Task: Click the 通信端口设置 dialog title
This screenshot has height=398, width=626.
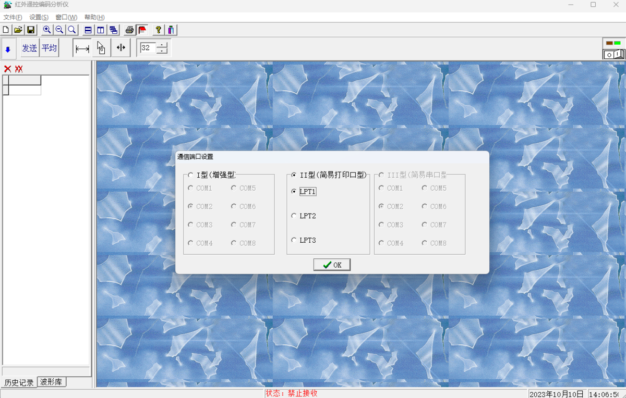Action: 195,156
